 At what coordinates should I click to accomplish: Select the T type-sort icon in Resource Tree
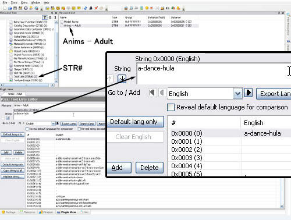(x=45, y=17)
